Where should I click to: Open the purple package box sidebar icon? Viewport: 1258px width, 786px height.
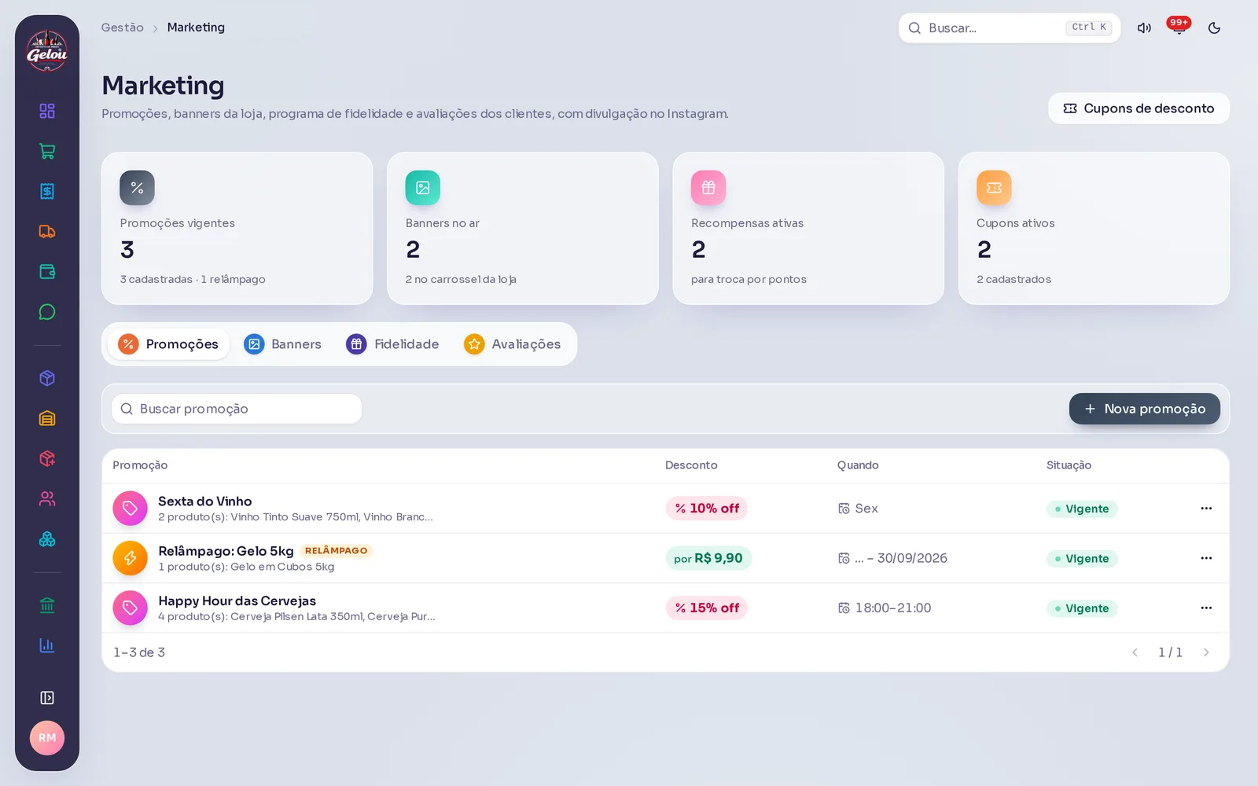(x=47, y=378)
